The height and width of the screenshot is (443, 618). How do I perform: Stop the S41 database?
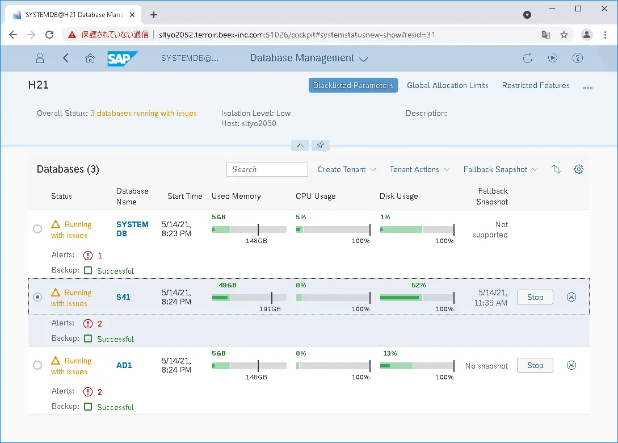(535, 297)
